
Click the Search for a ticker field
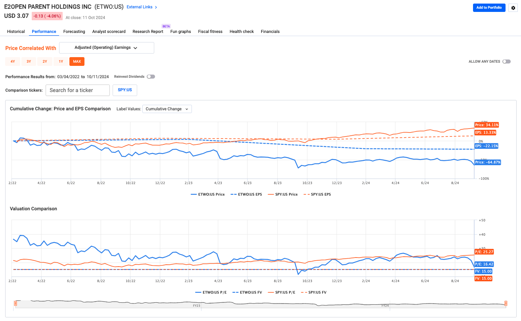click(78, 90)
